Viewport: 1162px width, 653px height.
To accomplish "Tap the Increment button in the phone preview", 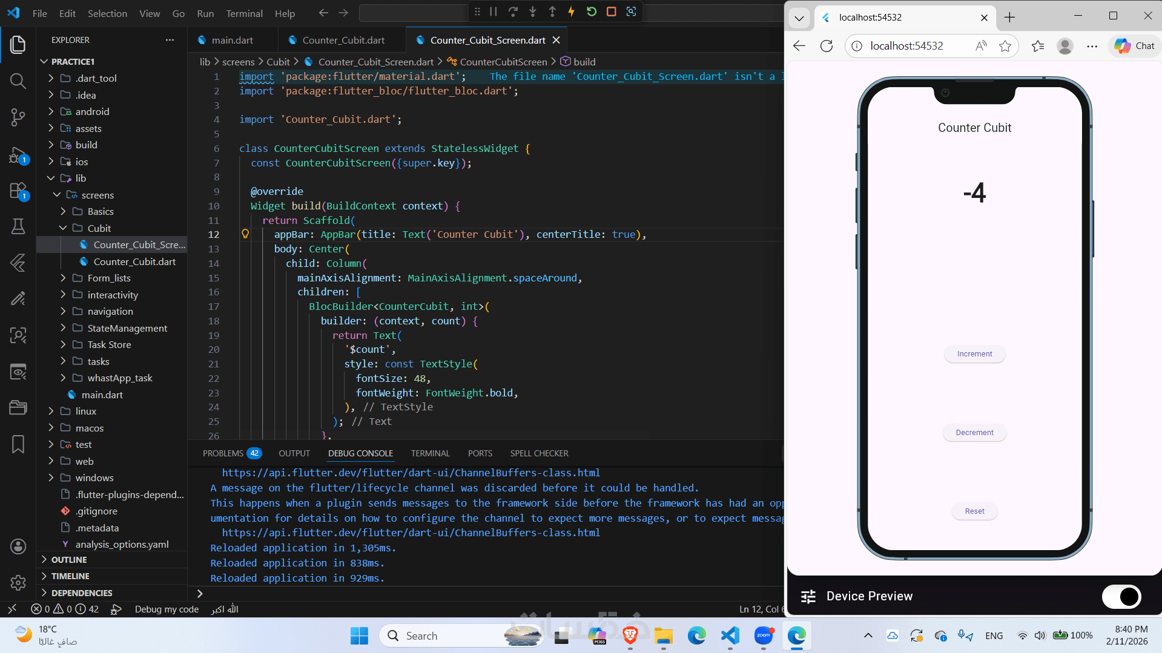I will 974,354.
